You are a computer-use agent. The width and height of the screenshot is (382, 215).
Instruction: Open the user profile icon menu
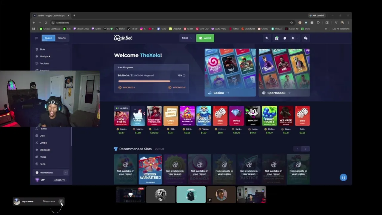coord(293,38)
